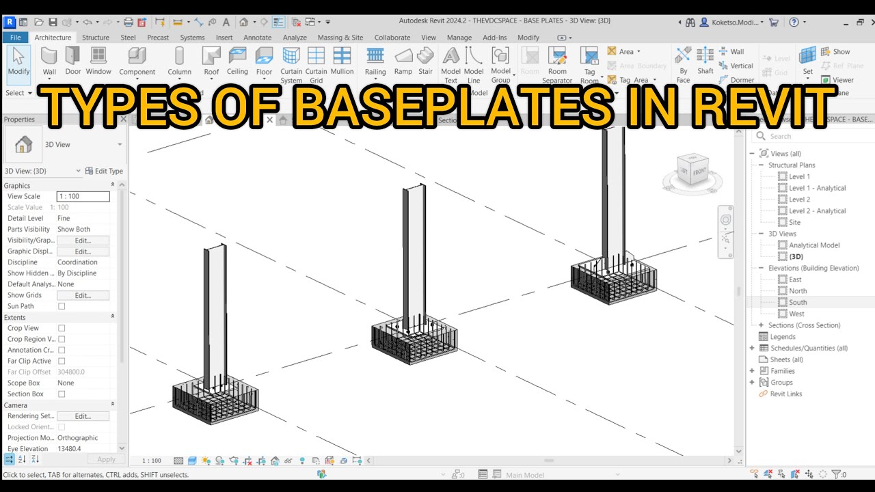Screen dimensions: 875x492
Task: Select the Tag Room tool
Action: click(x=589, y=65)
